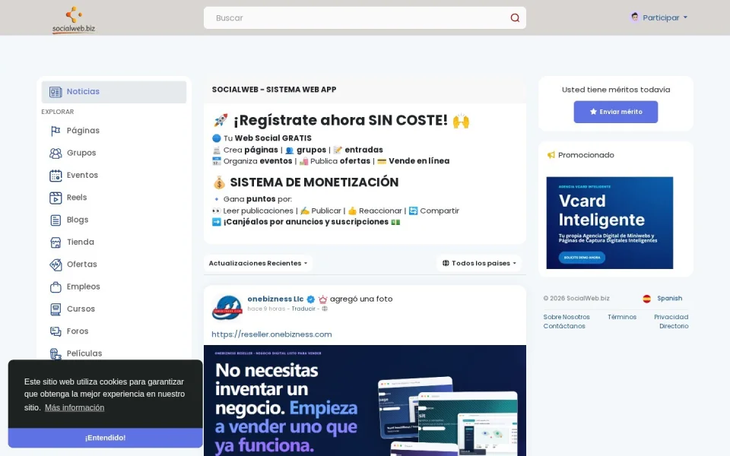Expand Actualizaciones Recientes filter dropdown
This screenshot has width=730, height=456.
point(258,264)
